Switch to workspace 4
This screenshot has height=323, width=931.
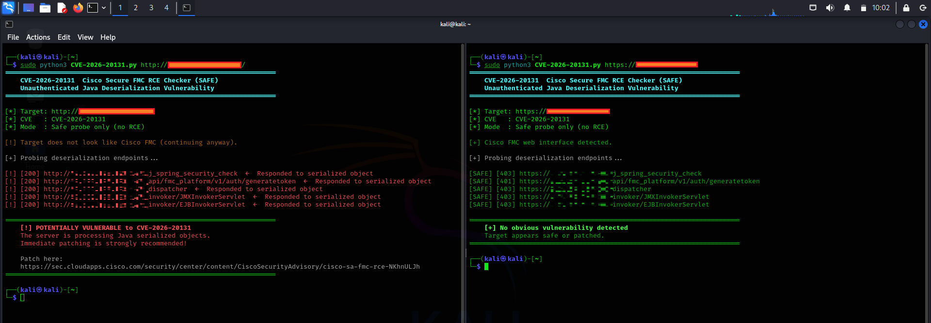tap(166, 8)
